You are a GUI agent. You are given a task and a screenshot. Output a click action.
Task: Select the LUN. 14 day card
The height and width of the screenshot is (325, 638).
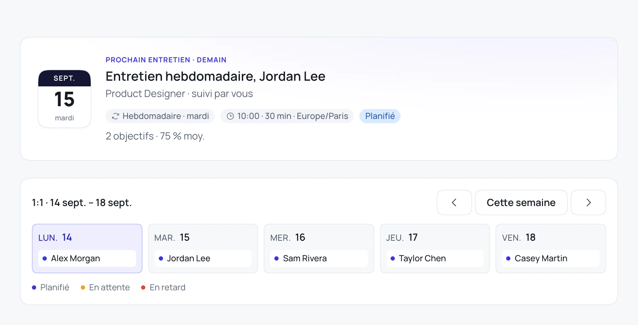pos(87,248)
